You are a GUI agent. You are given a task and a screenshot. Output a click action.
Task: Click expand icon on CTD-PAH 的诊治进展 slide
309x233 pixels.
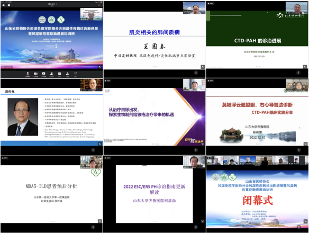[305, 67]
